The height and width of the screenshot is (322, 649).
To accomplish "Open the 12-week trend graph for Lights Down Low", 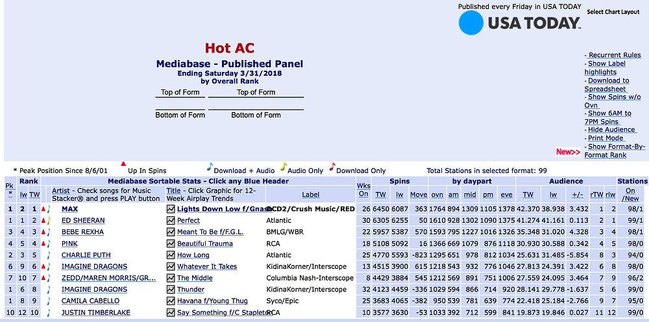I will 171,209.
